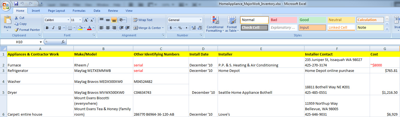Viewport: 400px width, 117px height.
Task: Toggle Bold formatting
Action: (47, 28)
